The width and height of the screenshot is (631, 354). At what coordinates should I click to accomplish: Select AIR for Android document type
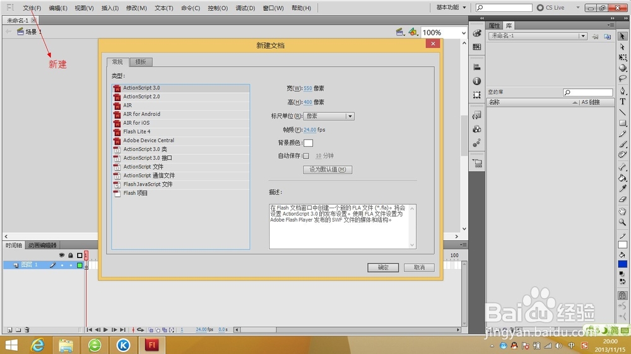coord(180,114)
